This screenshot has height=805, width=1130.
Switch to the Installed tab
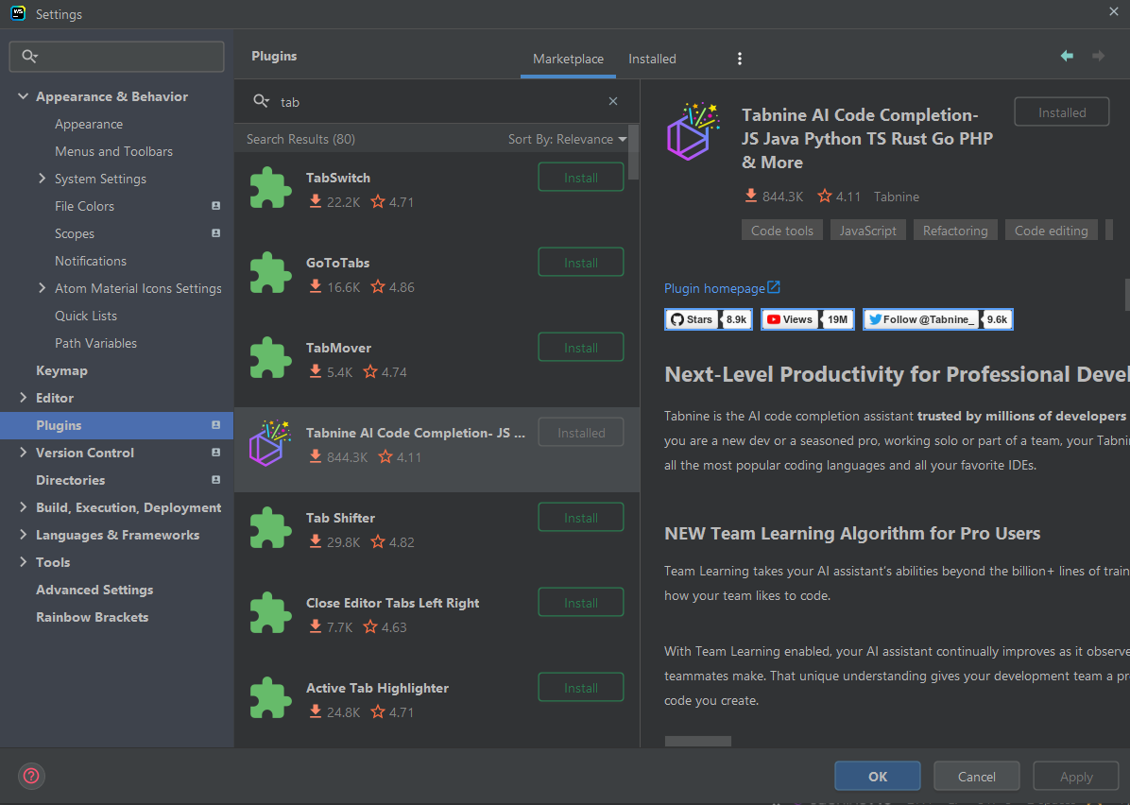652,59
